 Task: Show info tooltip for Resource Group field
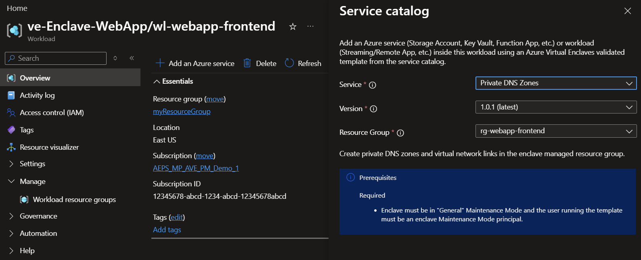(400, 133)
